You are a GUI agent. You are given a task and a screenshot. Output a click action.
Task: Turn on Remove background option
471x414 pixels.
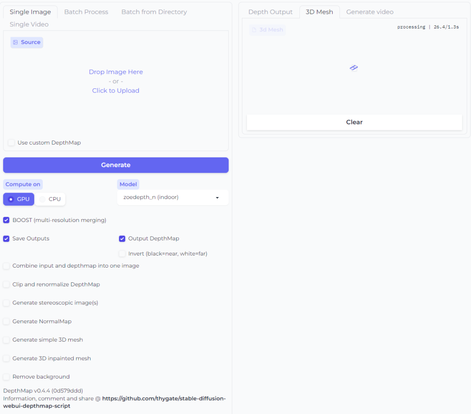(6, 377)
